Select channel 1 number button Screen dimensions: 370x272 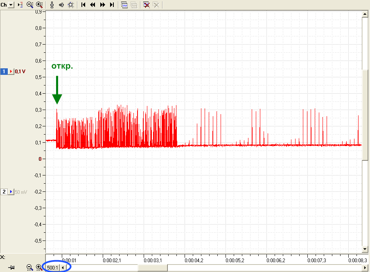(x=4, y=71)
